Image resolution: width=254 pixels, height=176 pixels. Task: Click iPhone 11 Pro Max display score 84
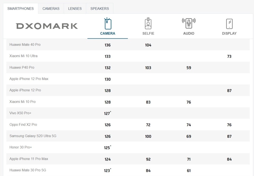[x=229, y=159]
